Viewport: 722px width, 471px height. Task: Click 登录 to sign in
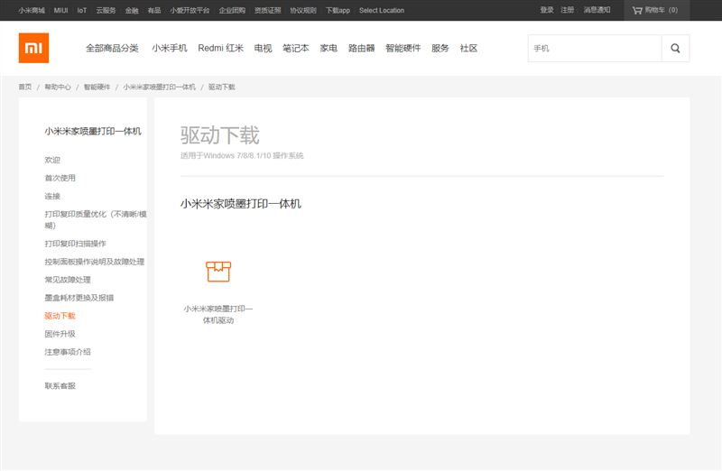pyautogui.click(x=547, y=10)
